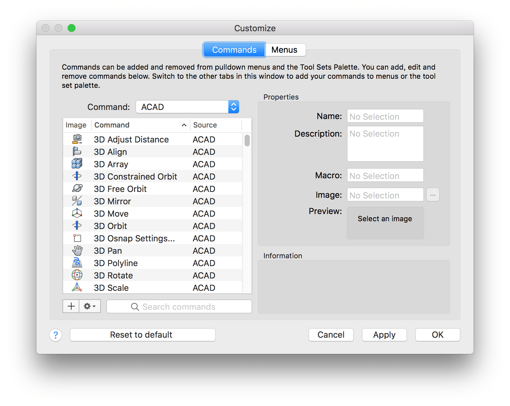Select the 3D Polyline command text
Screen dimensions: 510x406
point(116,263)
